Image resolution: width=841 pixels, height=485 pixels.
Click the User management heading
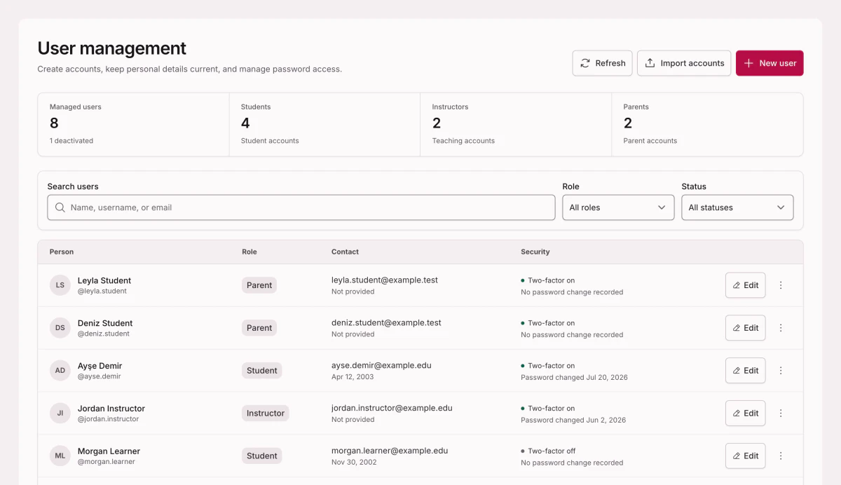112,48
